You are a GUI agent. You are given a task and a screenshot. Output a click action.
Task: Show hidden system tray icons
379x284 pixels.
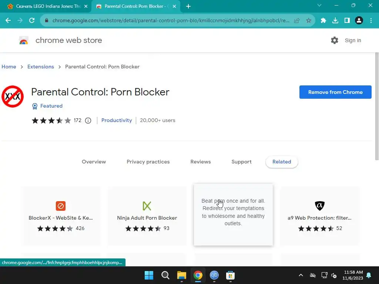pyautogui.click(x=301, y=275)
